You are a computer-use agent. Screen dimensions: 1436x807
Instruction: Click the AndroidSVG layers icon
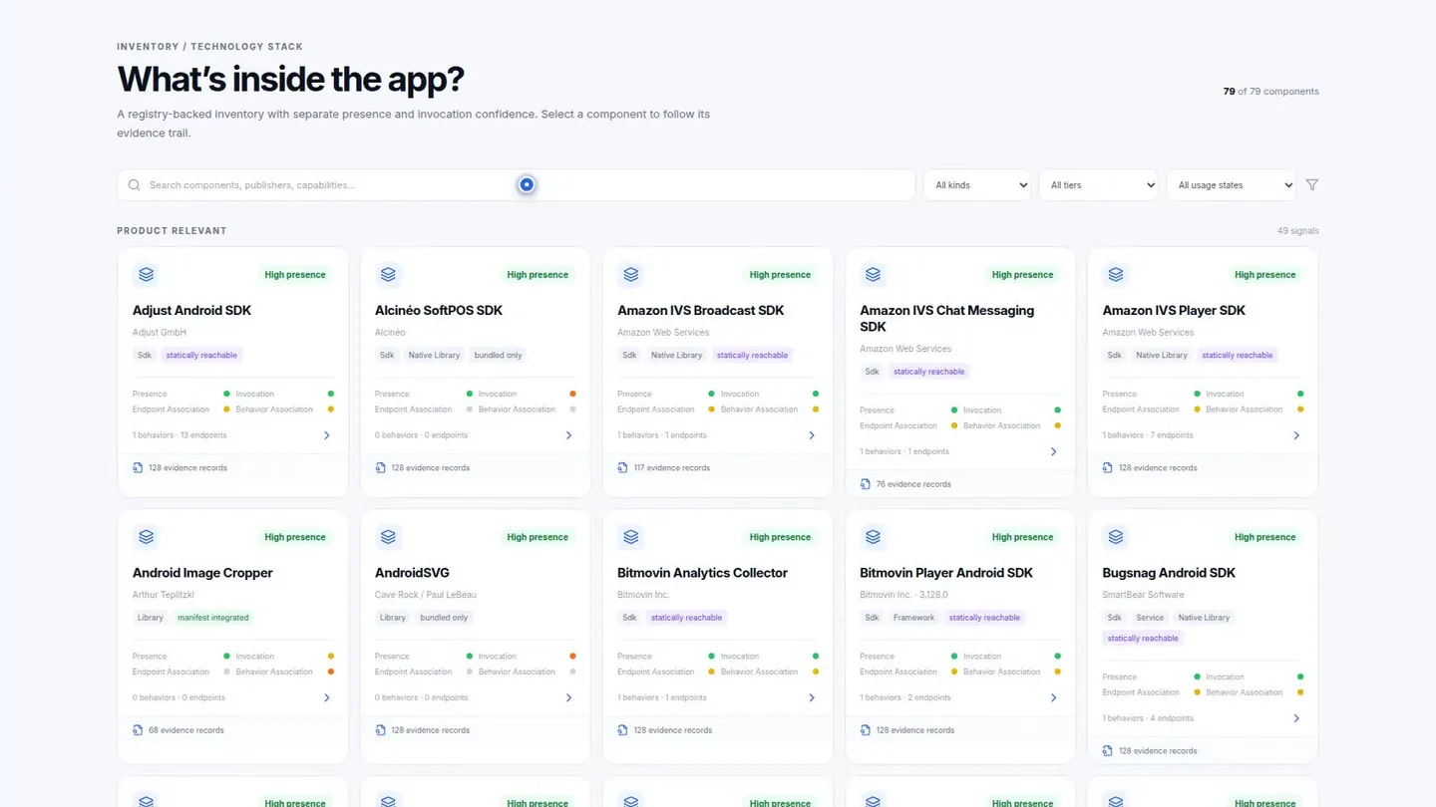point(388,537)
